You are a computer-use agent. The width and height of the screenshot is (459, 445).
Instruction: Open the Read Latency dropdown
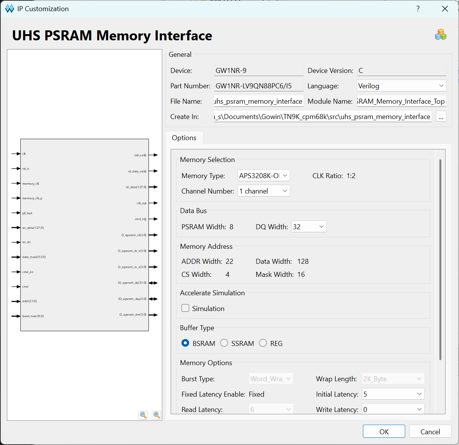point(271,409)
